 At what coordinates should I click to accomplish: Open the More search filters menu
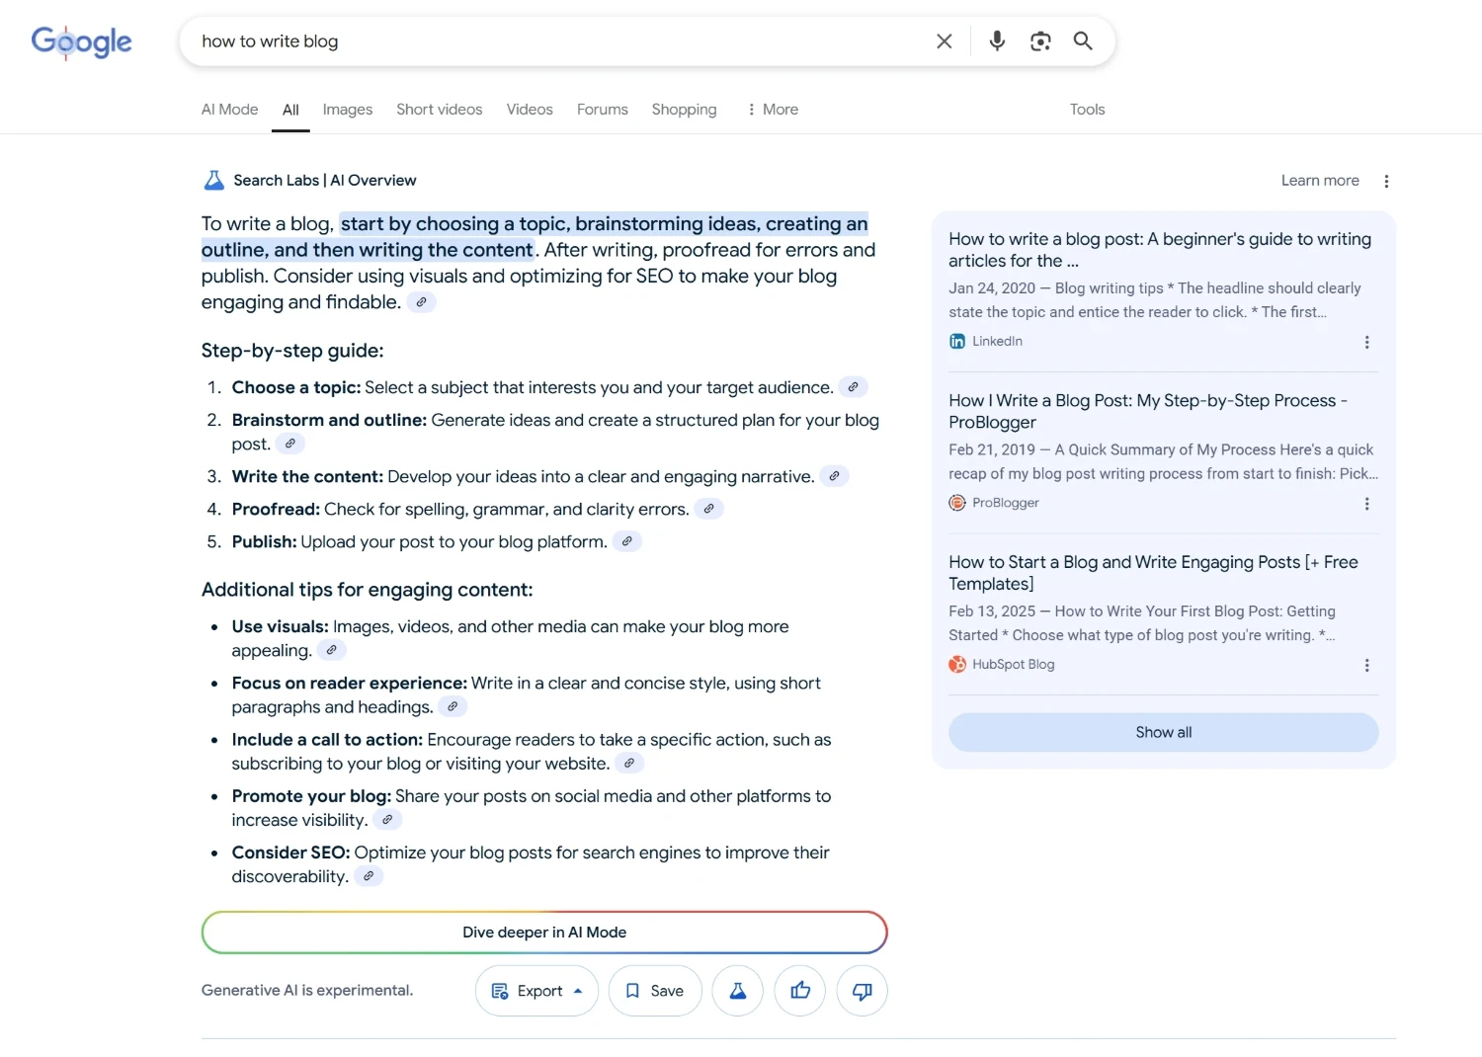(x=773, y=110)
